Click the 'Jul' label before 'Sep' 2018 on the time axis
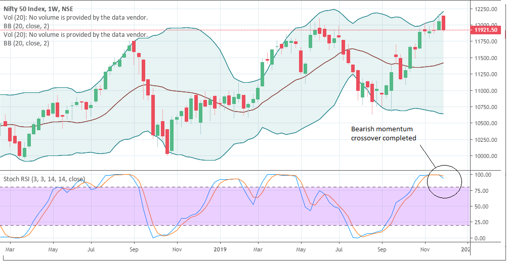507x261 pixels. [x=91, y=249]
